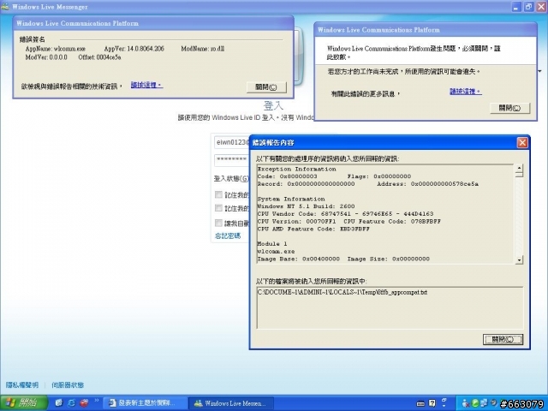Click 'ModName: ro.dll' text
Screen dimensions: 548x411
[x=203, y=49]
